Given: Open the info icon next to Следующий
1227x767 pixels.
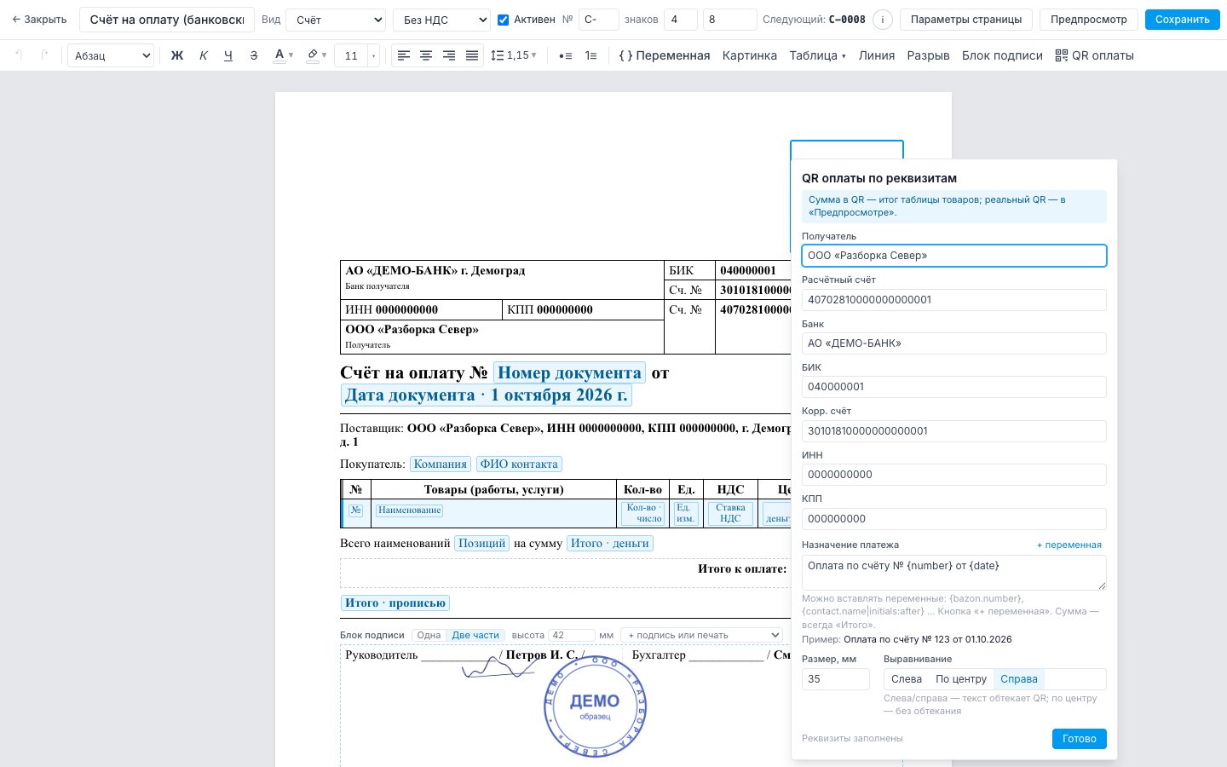Looking at the screenshot, I should 883,20.
